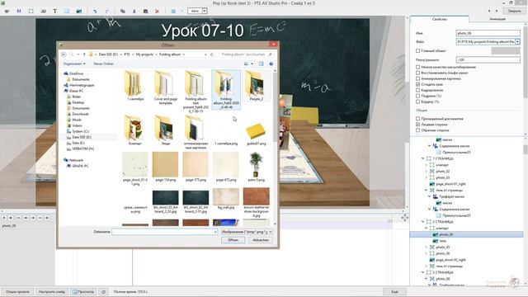Click the Настроить слайд button
Viewport: 528px width, 297px height.
click(x=51, y=291)
